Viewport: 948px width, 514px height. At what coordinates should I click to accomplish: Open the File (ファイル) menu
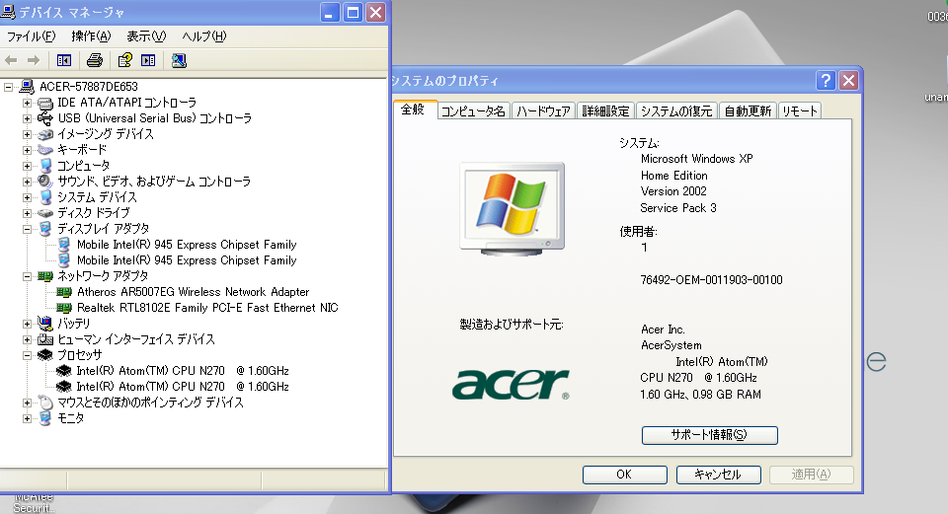click(x=31, y=37)
